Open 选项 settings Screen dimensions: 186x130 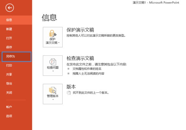click(x=9, y=116)
